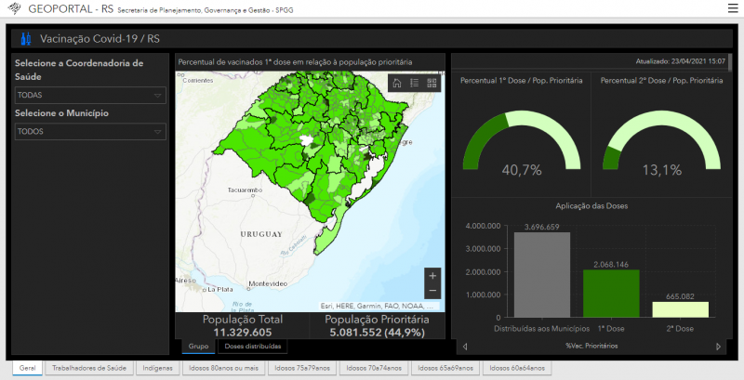This screenshot has width=744, height=380.
Task: Select the Idosos 75a79anos tab
Action: (x=301, y=368)
